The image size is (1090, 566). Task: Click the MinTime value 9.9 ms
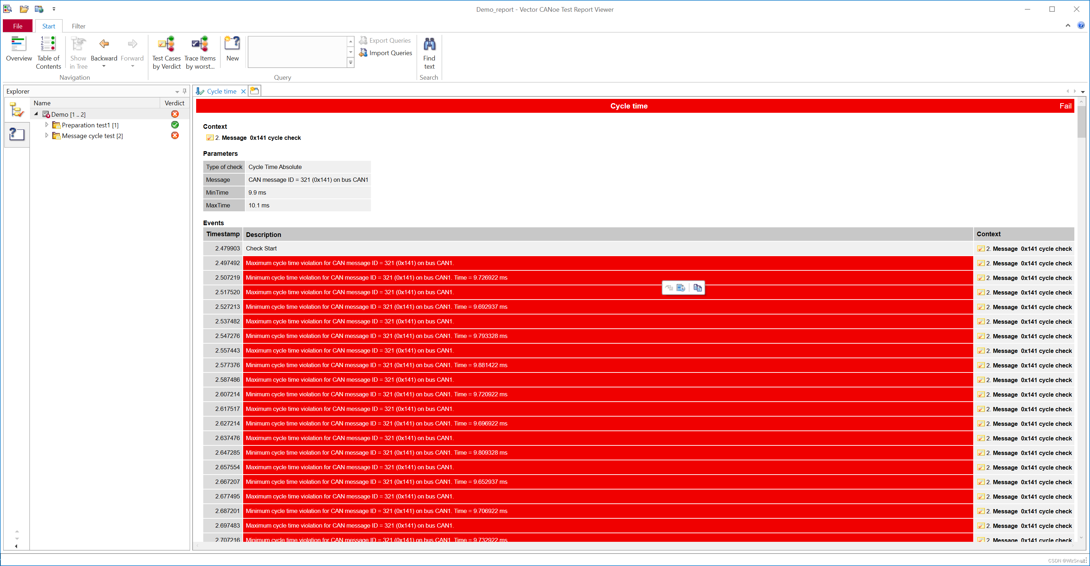click(x=257, y=192)
